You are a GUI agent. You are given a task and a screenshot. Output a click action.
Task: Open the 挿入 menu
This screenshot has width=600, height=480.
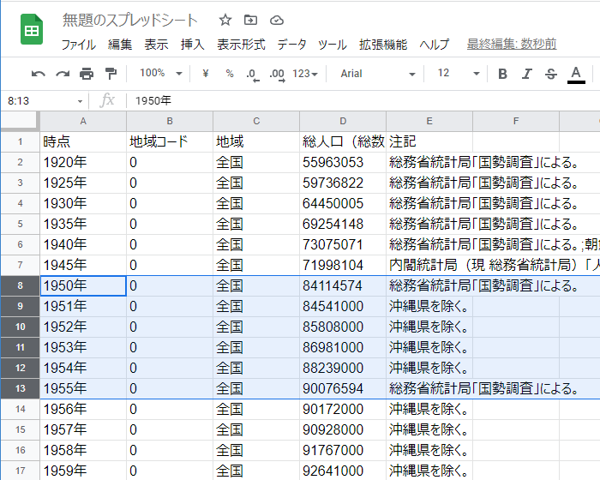coord(193,45)
